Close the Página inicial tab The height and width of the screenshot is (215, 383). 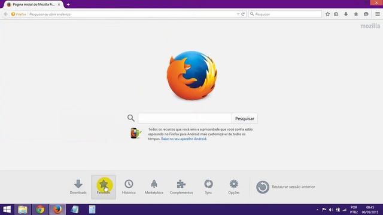pyautogui.click(x=59, y=4)
